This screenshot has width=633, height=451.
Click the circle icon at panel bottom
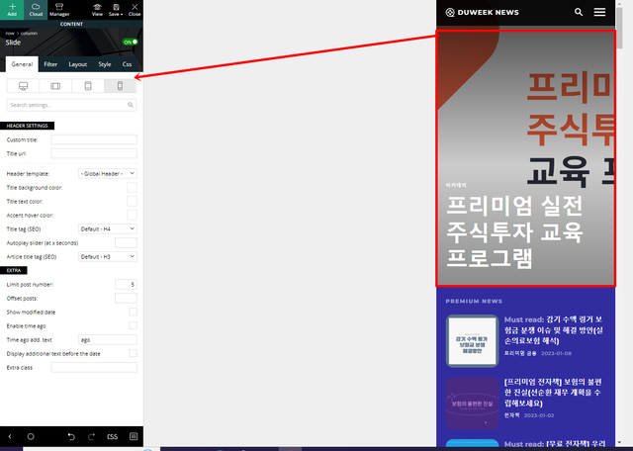(x=31, y=436)
